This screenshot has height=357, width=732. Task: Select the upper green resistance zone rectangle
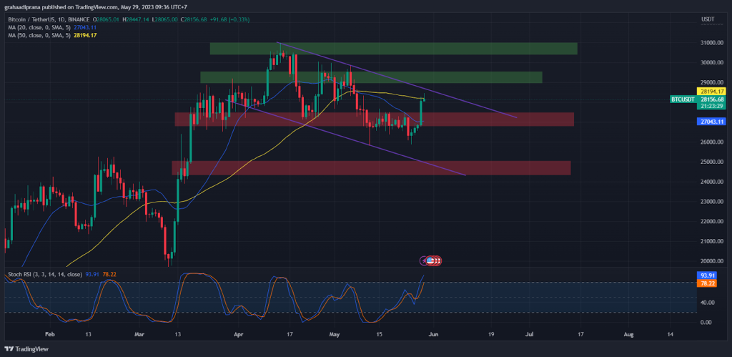click(394, 49)
